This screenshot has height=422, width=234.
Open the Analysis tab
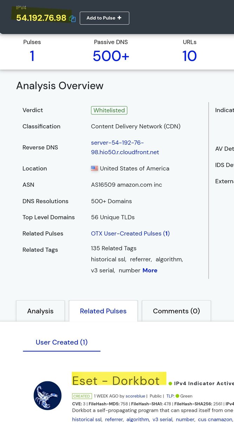click(x=40, y=311)
